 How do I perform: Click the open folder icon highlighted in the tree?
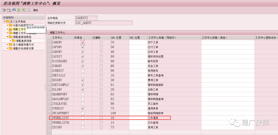11,29
